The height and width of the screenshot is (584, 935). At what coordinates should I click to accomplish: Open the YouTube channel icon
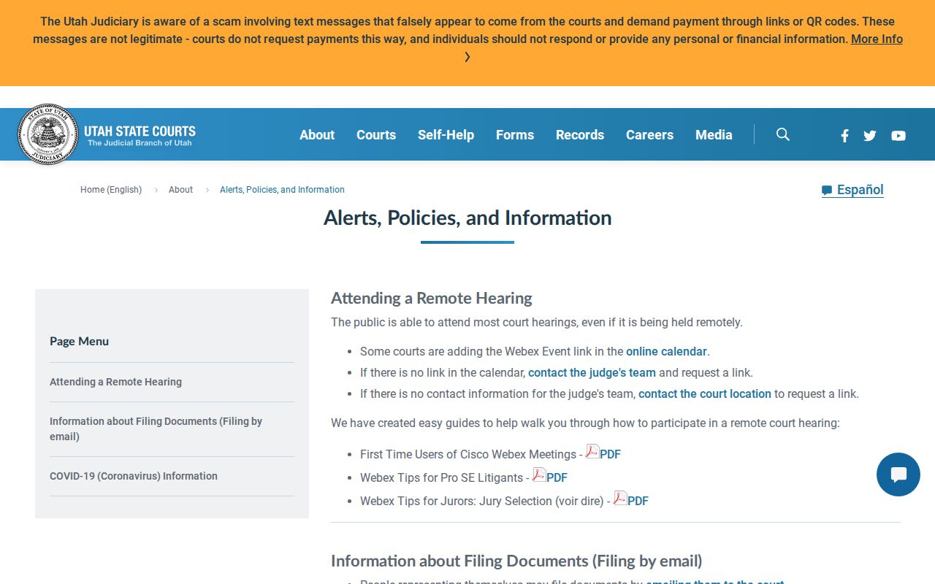click(898, 135)
